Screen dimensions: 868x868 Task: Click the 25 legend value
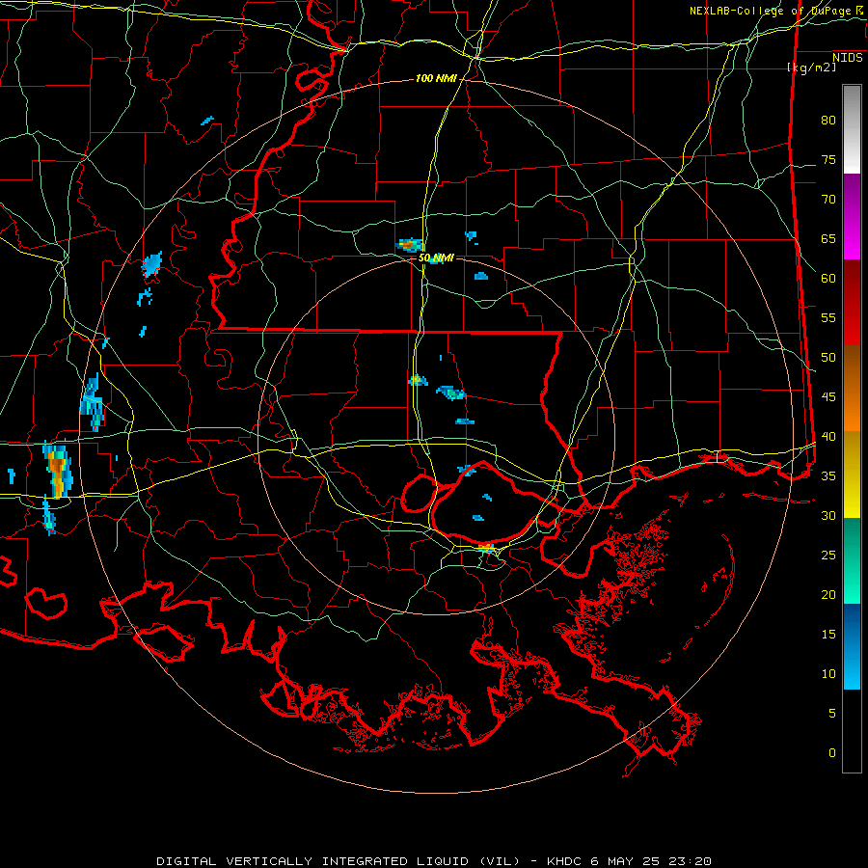click(828, 556)
